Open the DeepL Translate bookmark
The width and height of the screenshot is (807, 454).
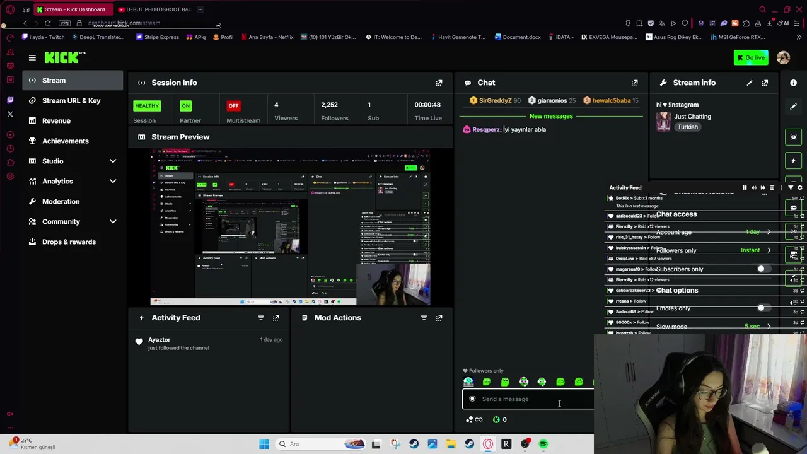tap(98, 37)
